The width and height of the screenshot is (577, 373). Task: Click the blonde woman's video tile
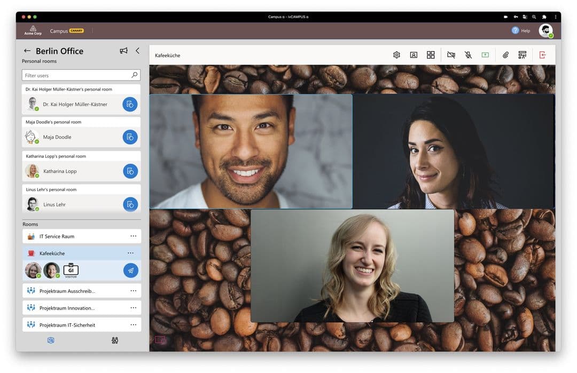pyautogui.click(x=352, y=266)
